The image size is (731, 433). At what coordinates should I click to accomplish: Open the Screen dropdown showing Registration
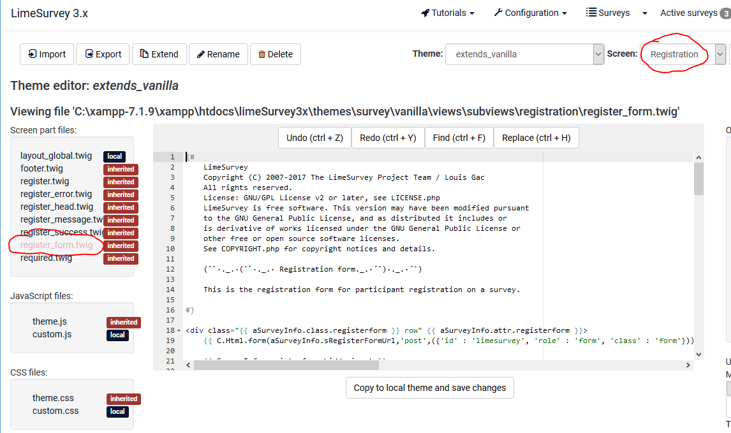[x=683, y=54]
